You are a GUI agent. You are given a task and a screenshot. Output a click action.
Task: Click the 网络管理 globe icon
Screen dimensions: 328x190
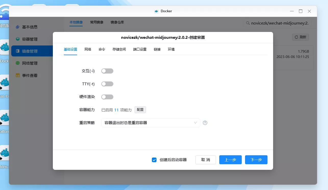(x=18, y=63)
